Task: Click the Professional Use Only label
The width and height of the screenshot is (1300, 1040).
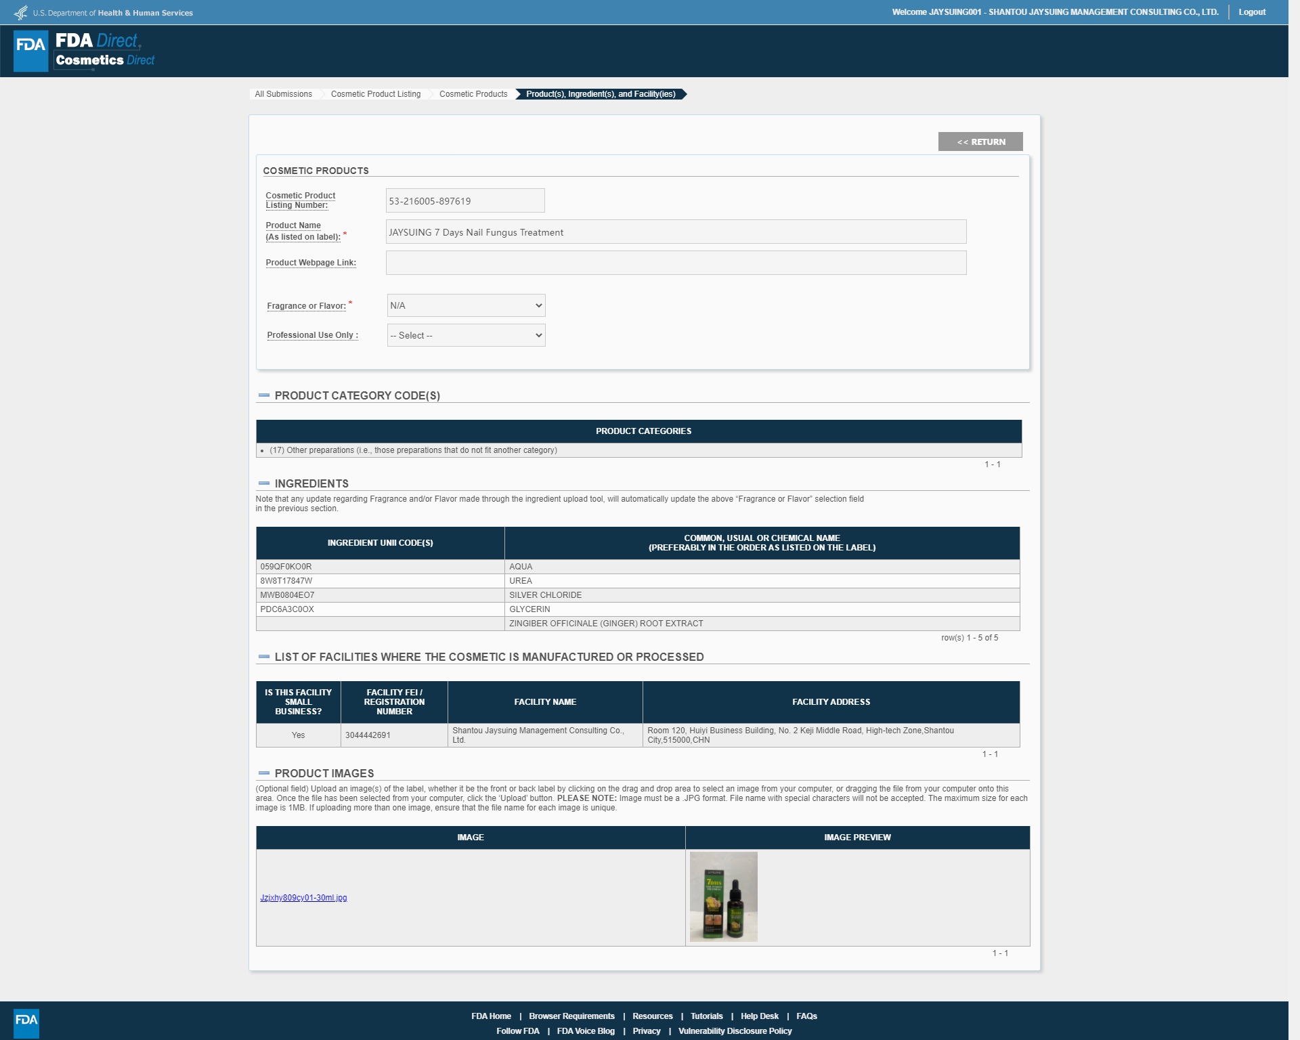Action: (312, 335)
